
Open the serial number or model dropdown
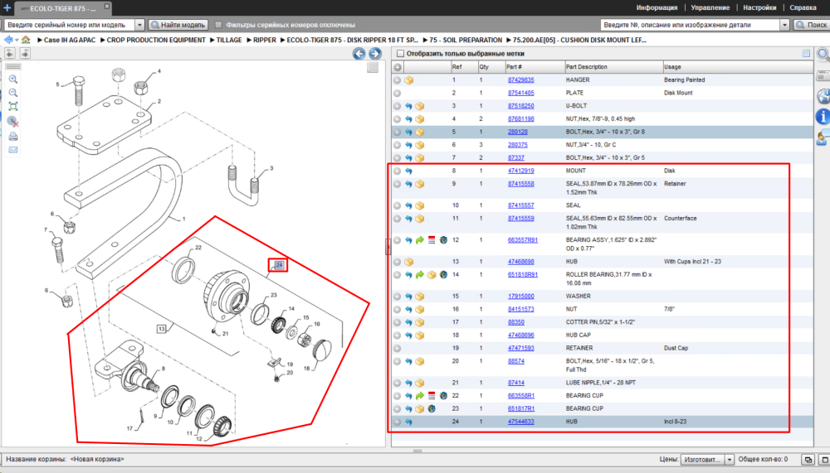(x=139, y=25)
